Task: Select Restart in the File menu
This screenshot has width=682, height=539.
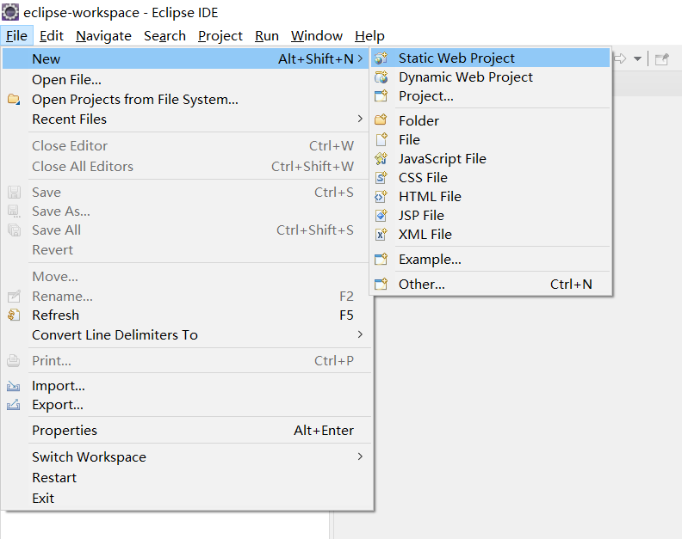Action: point(54,477)
